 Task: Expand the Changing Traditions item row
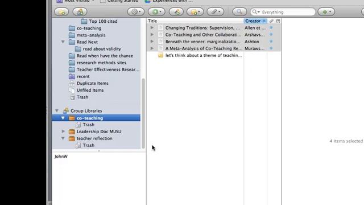pyautogui.click(x=152, y=28)
